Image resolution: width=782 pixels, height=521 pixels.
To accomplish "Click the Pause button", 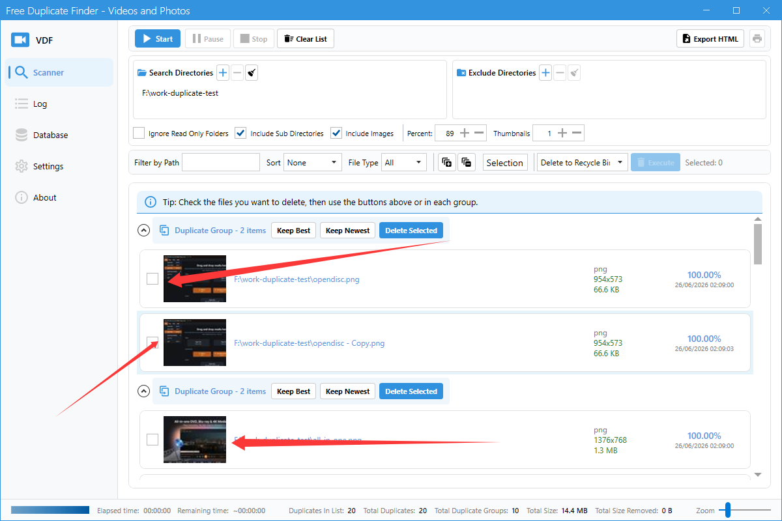I will pyautogui.click(x=207, y=38).
